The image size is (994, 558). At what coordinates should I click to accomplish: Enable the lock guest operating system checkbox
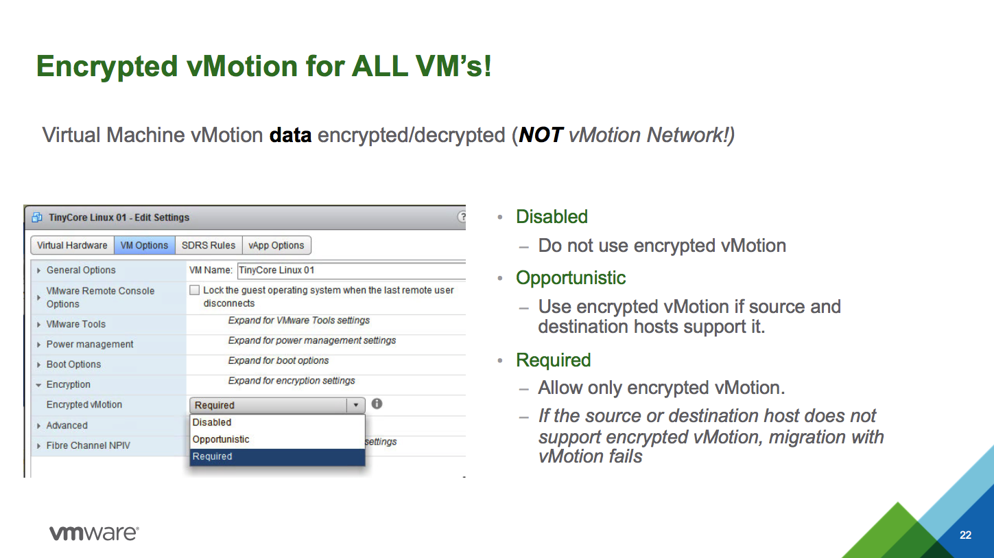point(195,290)
